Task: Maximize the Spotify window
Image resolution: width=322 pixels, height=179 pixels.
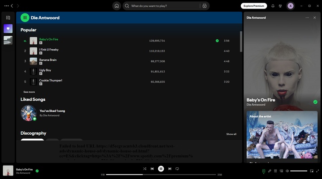Action: [309, 6]
